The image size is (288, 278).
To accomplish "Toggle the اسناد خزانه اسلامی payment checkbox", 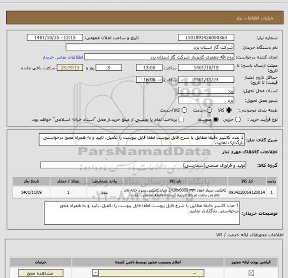I will (x=181, y=120).
